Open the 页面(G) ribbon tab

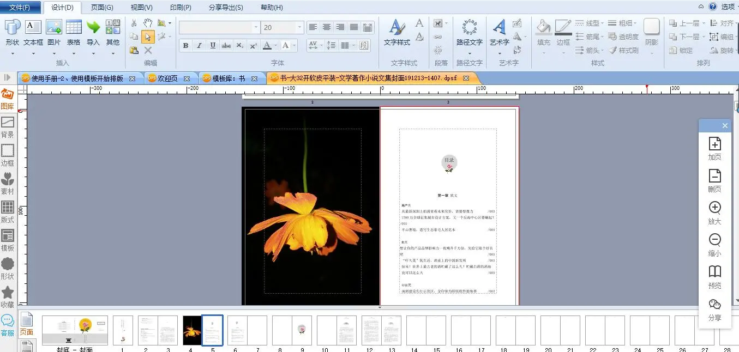102,8
